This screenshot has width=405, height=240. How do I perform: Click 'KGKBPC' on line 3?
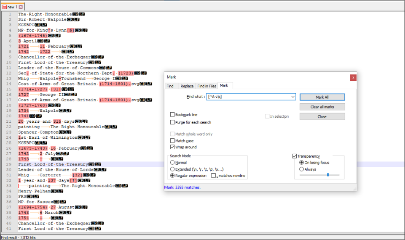click(x=26, y=25)
